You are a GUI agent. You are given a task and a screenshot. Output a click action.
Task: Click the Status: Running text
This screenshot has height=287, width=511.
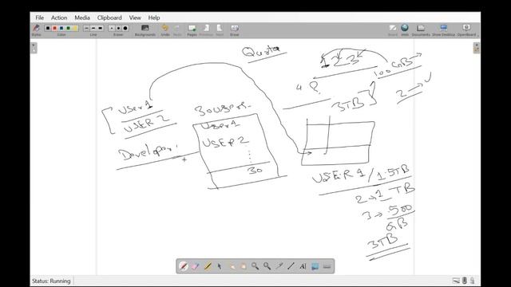click(x=51, y=281)
